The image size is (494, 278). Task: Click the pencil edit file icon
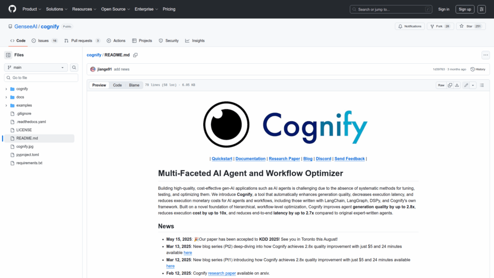point(466,85)
